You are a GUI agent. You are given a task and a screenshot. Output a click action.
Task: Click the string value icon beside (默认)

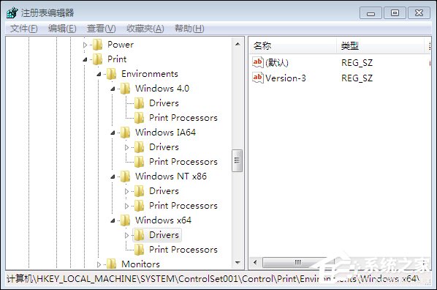click(257, 62)
